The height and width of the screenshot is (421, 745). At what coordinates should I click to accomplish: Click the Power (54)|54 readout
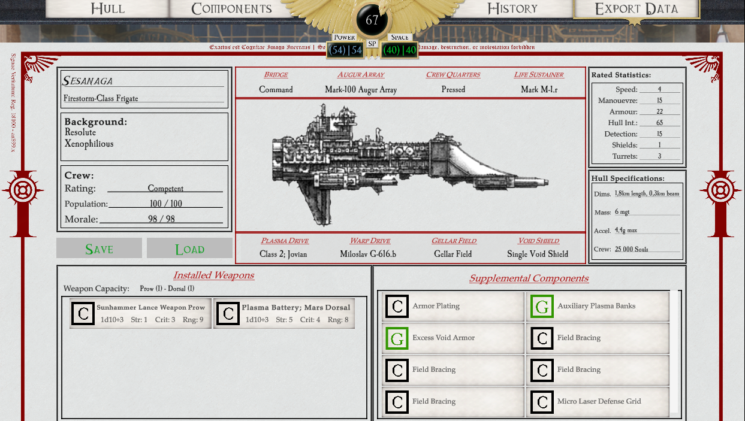pos(345,50)
